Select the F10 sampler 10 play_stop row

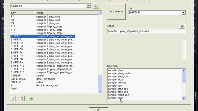coord(43,27)
